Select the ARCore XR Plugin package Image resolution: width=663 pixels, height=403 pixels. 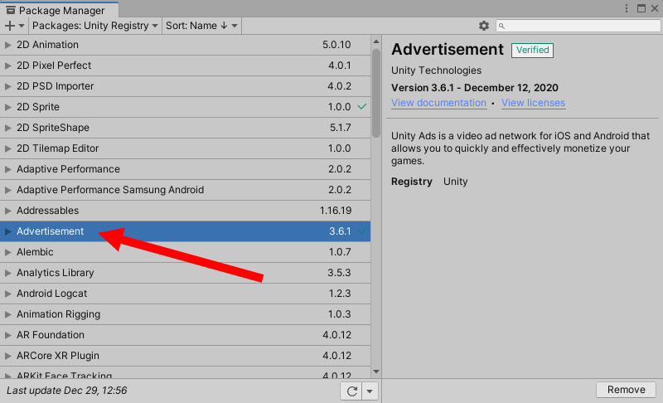[x=185, y=356]
